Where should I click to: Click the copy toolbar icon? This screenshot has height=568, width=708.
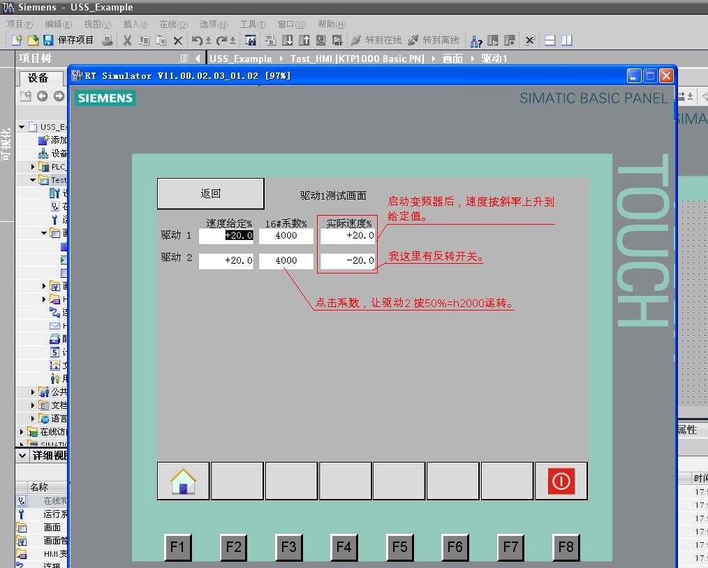pyautogui.click(x=144, y=40)
